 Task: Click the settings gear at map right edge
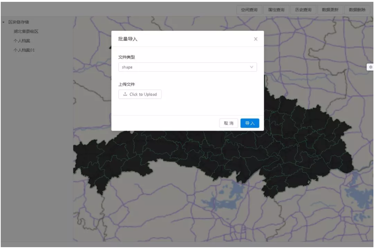(370, 67)
